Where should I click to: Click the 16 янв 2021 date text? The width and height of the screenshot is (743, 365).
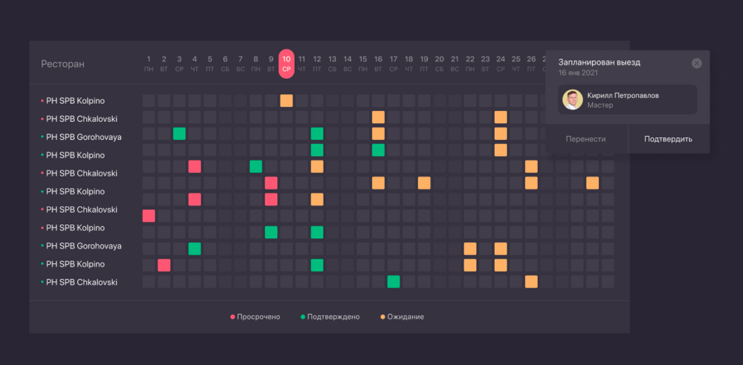pos(578,73)
